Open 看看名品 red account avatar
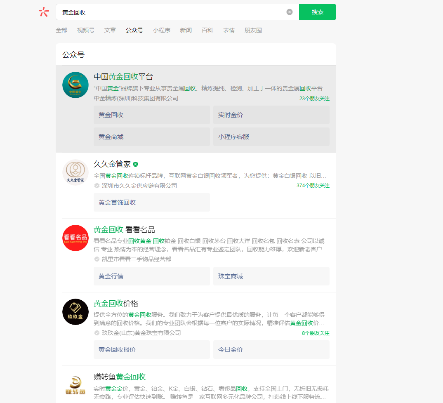 [x=75, y=238]
